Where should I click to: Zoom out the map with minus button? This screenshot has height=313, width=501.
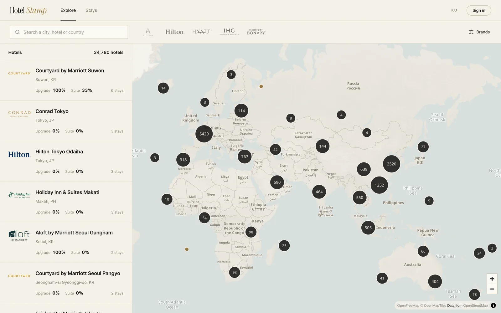coord(492,289)
